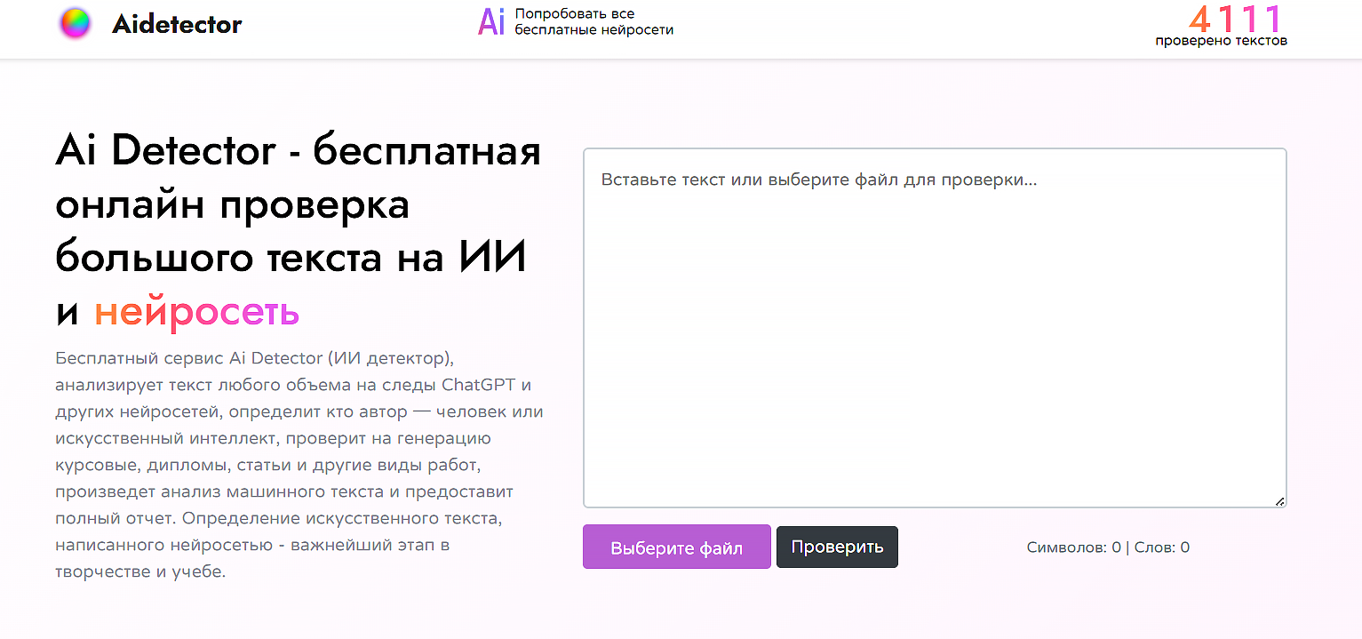Click the 'онлайн проверка' heading line

[232, 204]
